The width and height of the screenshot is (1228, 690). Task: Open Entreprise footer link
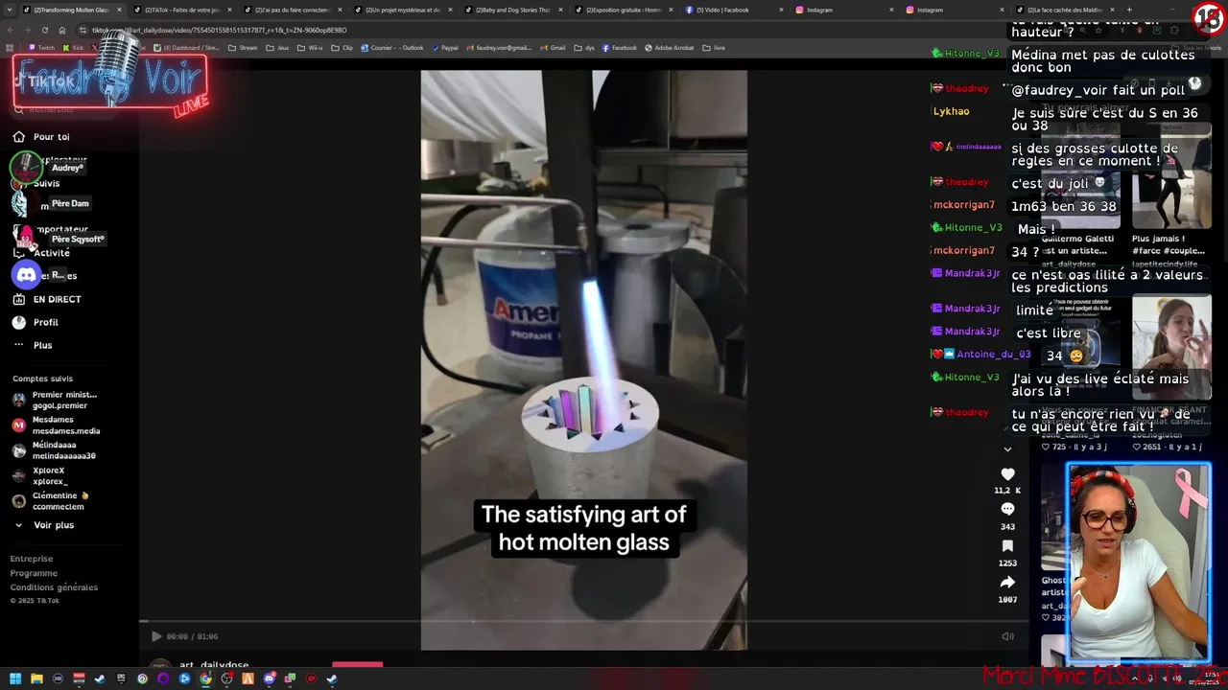pyautogui.click(x=32, y=559)
